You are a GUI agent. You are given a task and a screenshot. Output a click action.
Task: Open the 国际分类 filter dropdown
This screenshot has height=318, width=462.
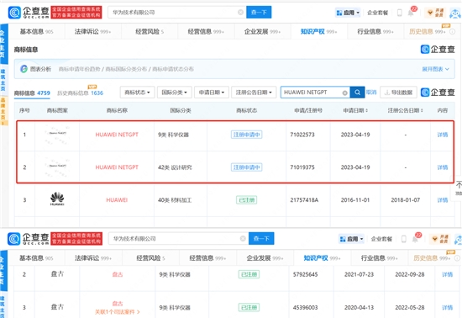coord(175,93)
